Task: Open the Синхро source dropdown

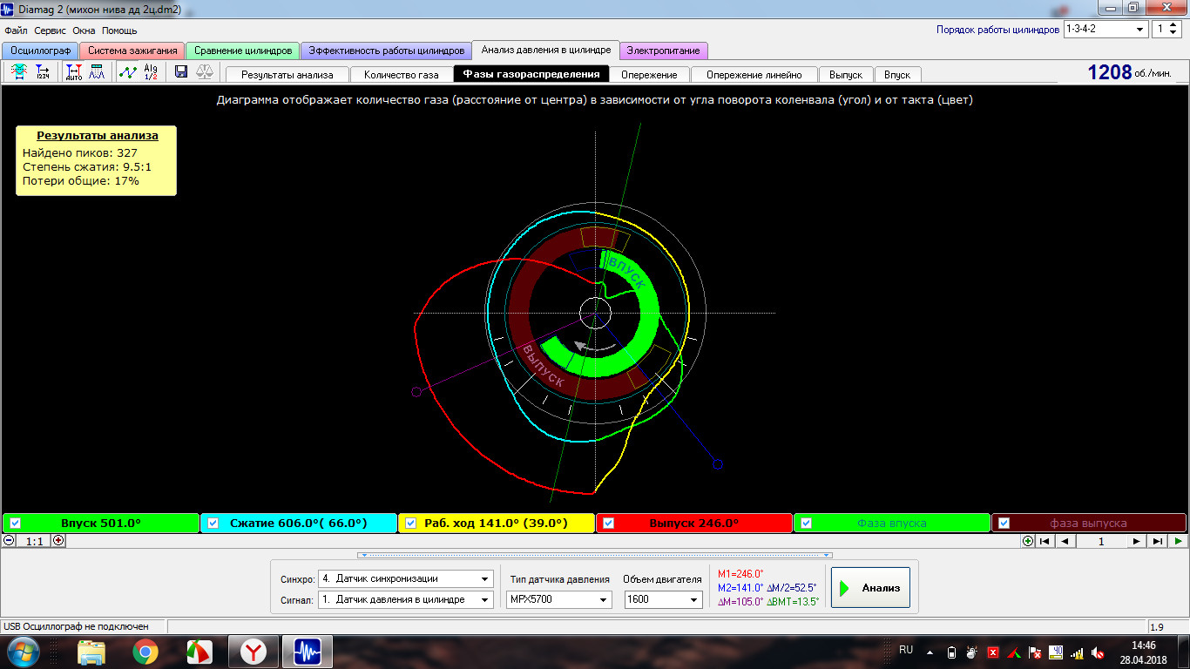Action: pyautogui.click(x=406, y=578)
